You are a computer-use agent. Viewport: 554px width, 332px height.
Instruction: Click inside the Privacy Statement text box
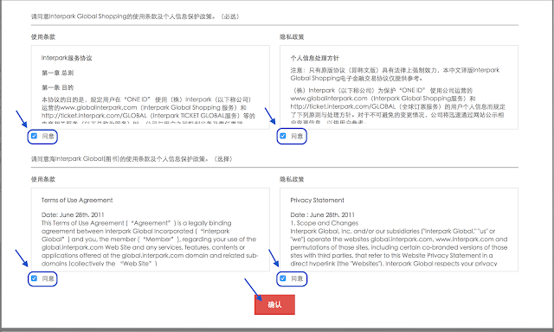399,229
